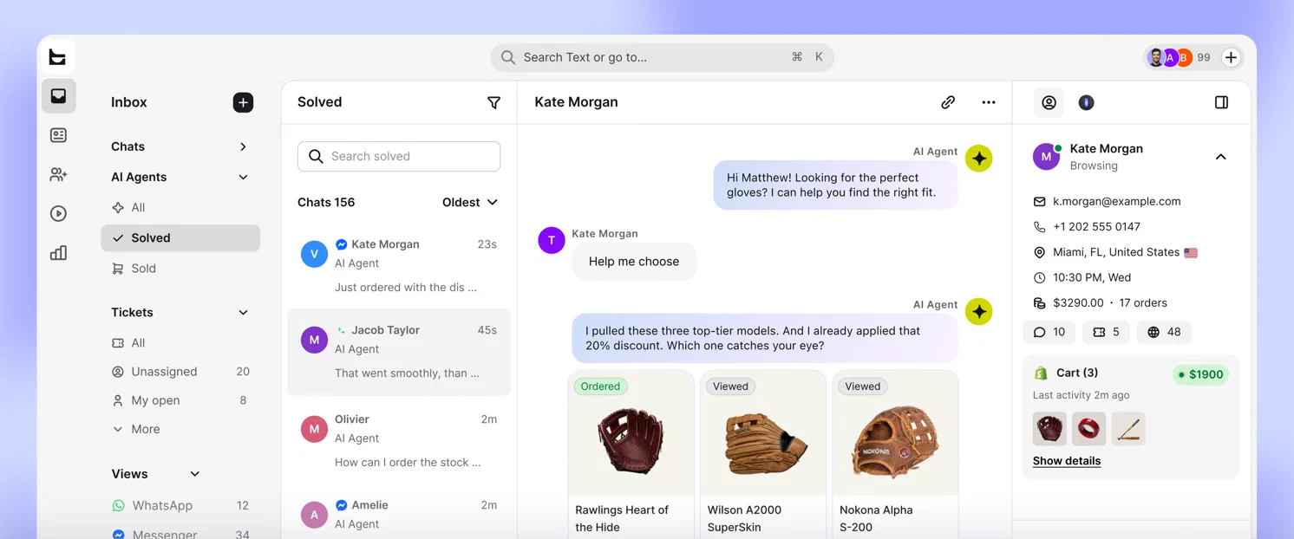Click the $1900 cart total badge
Screen dimensions: 1294x539
click(x=1200, y=374)
